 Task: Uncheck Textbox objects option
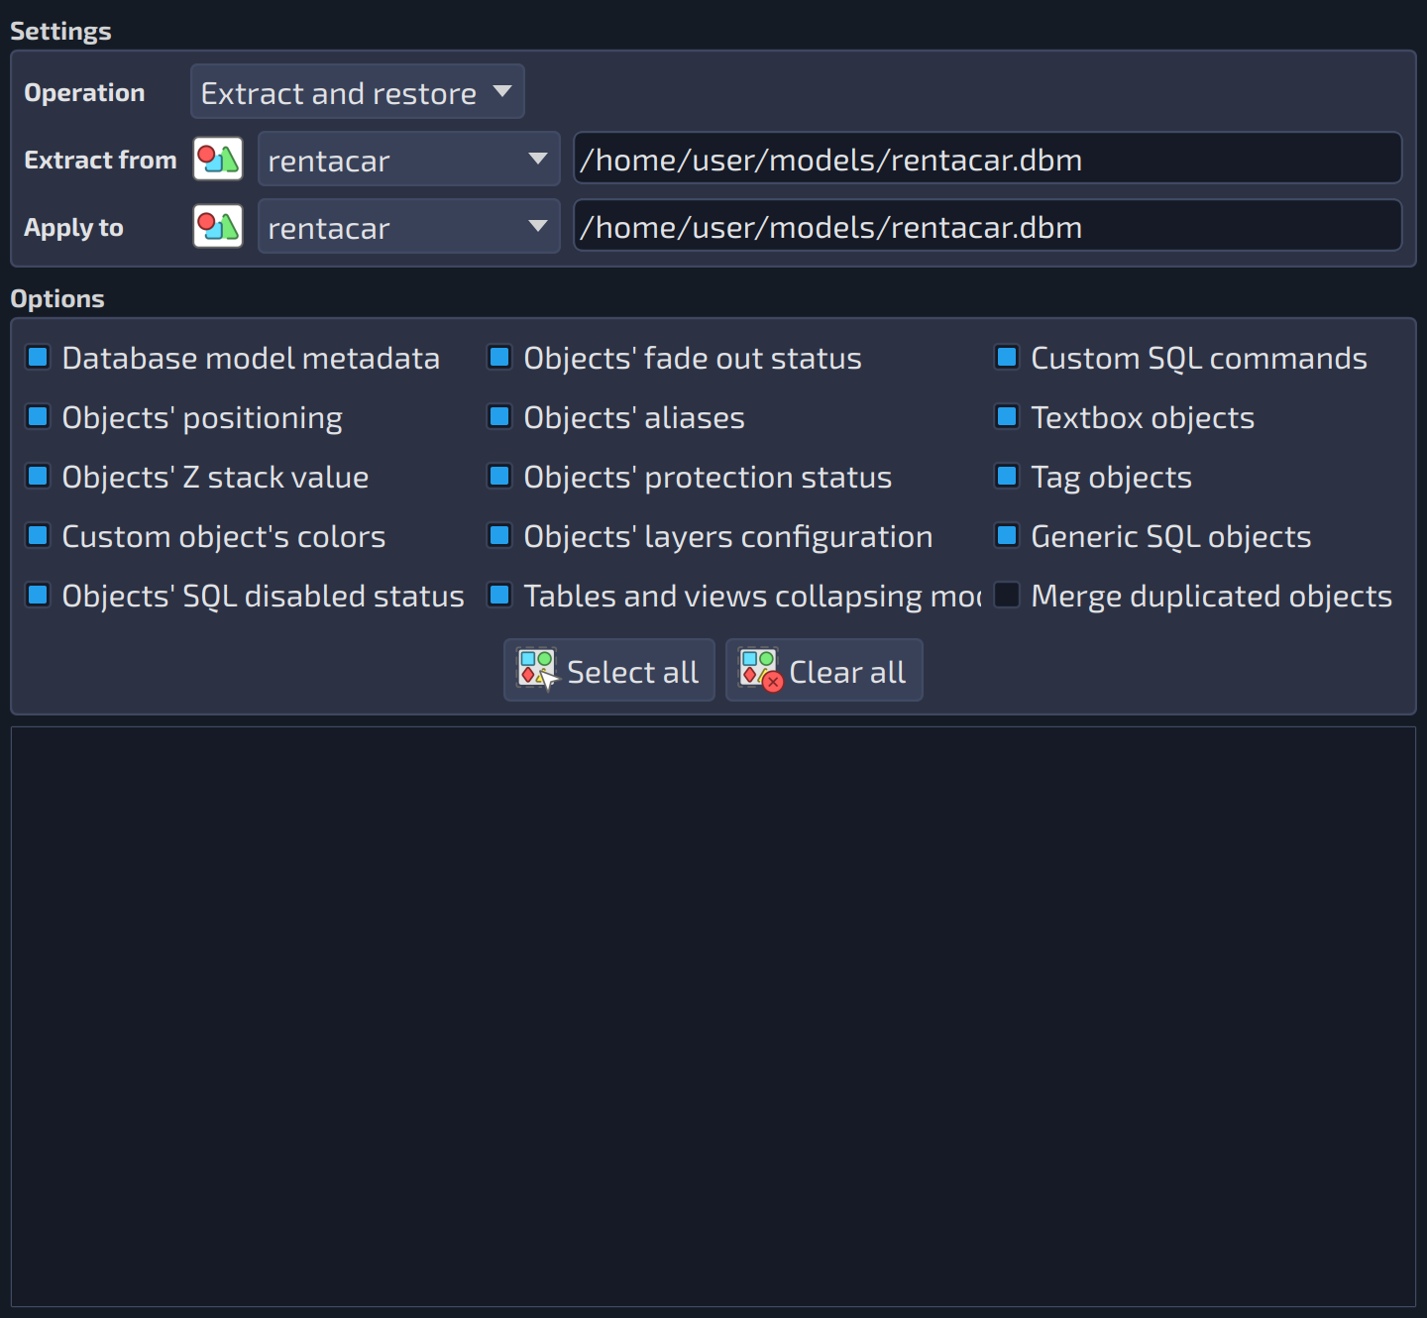pyautogui.click(x=1007, y=416)
